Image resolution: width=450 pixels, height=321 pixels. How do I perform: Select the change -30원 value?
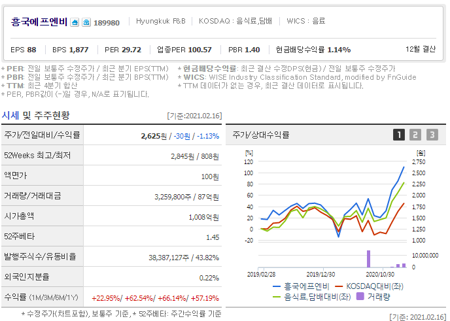click(182, 136)
